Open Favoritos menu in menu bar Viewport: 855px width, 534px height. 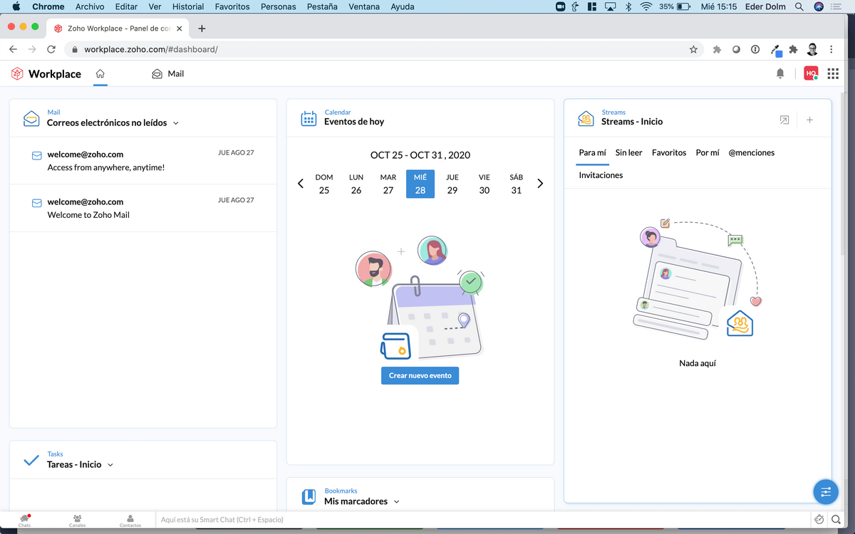[232, 6]
